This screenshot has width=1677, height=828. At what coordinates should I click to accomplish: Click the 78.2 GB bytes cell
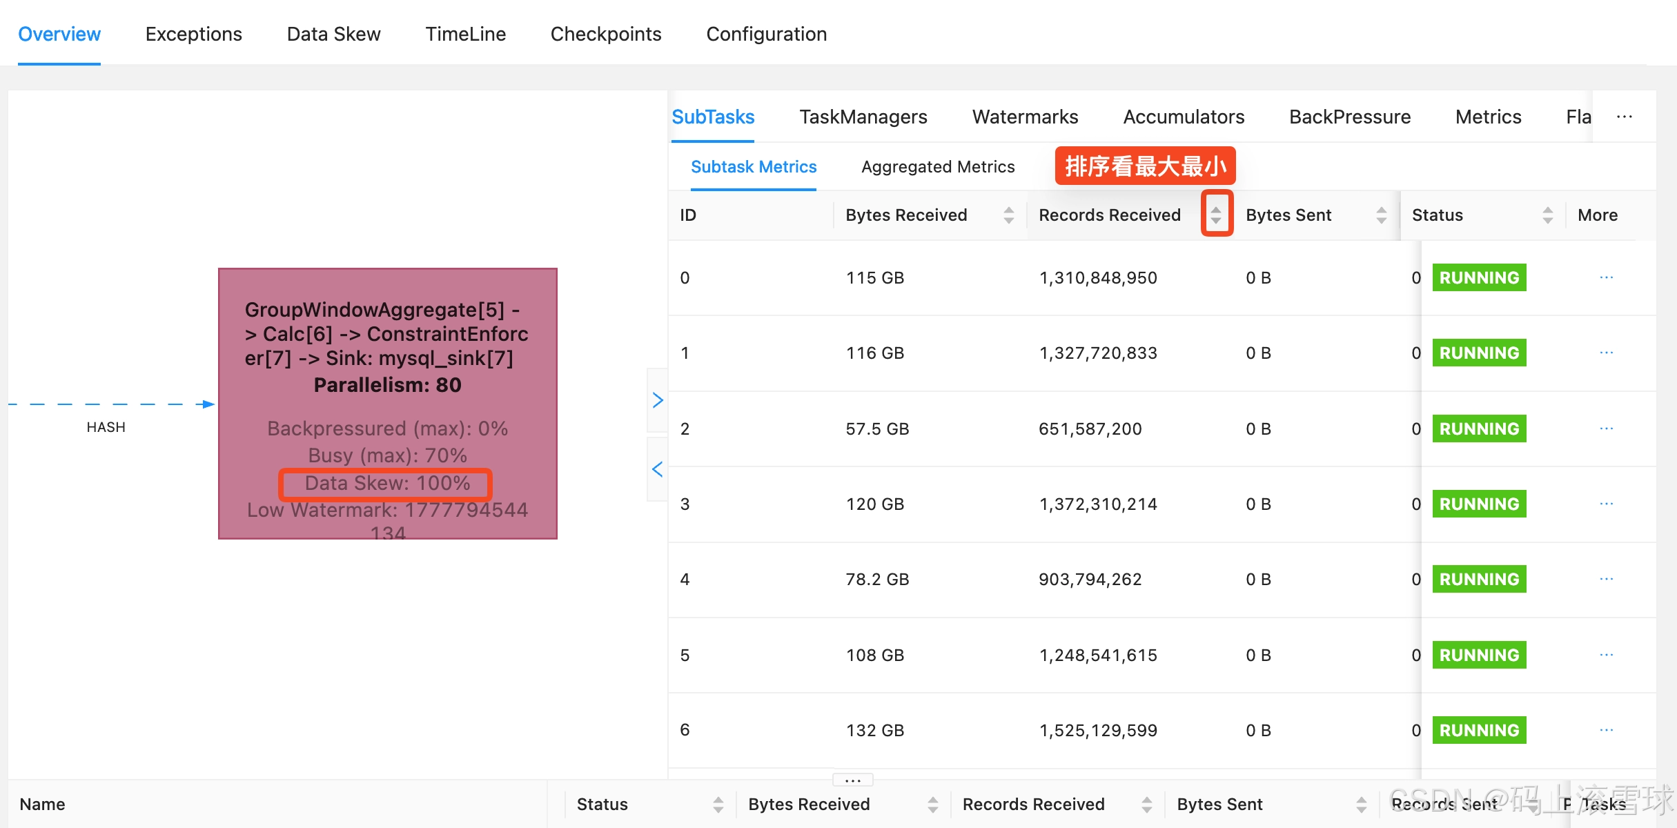878,579
